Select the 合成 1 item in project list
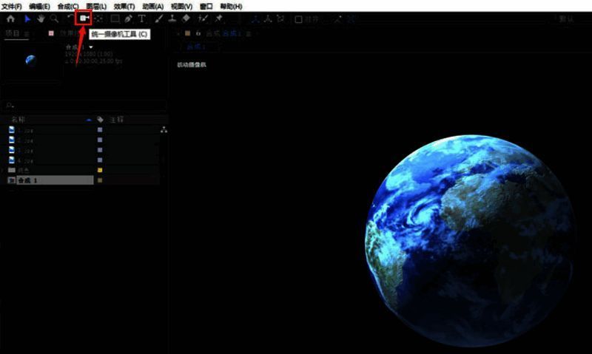592x354 pixels. [30, 180]
